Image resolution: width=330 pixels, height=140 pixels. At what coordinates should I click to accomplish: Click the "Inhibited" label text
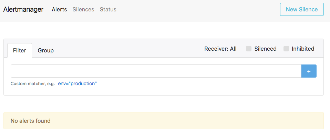coord(303,49)
